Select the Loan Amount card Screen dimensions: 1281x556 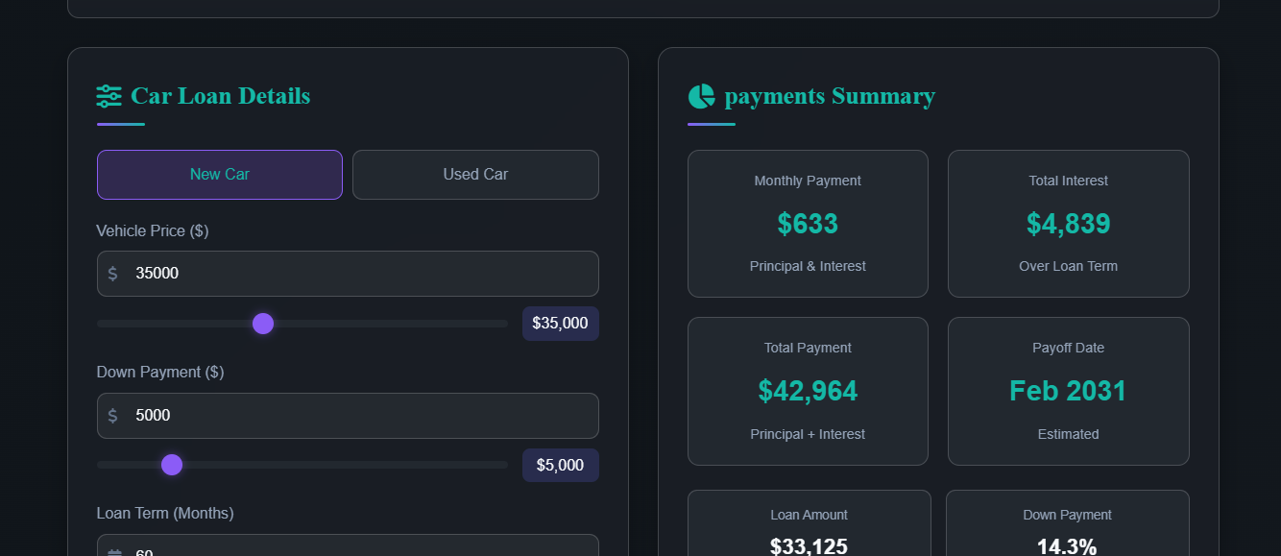(x=808, y=531)
